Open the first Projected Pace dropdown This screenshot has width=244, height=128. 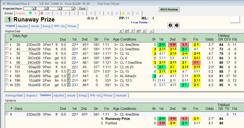pyautogui.click(x=34, y=9)
